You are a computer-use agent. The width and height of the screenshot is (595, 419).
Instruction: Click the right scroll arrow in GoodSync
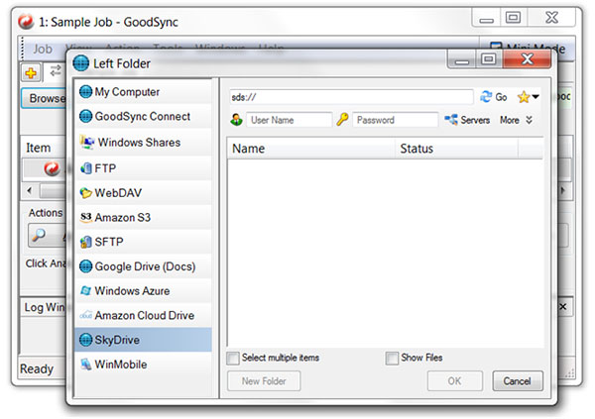pyautogui.click(x=563, y=190)
